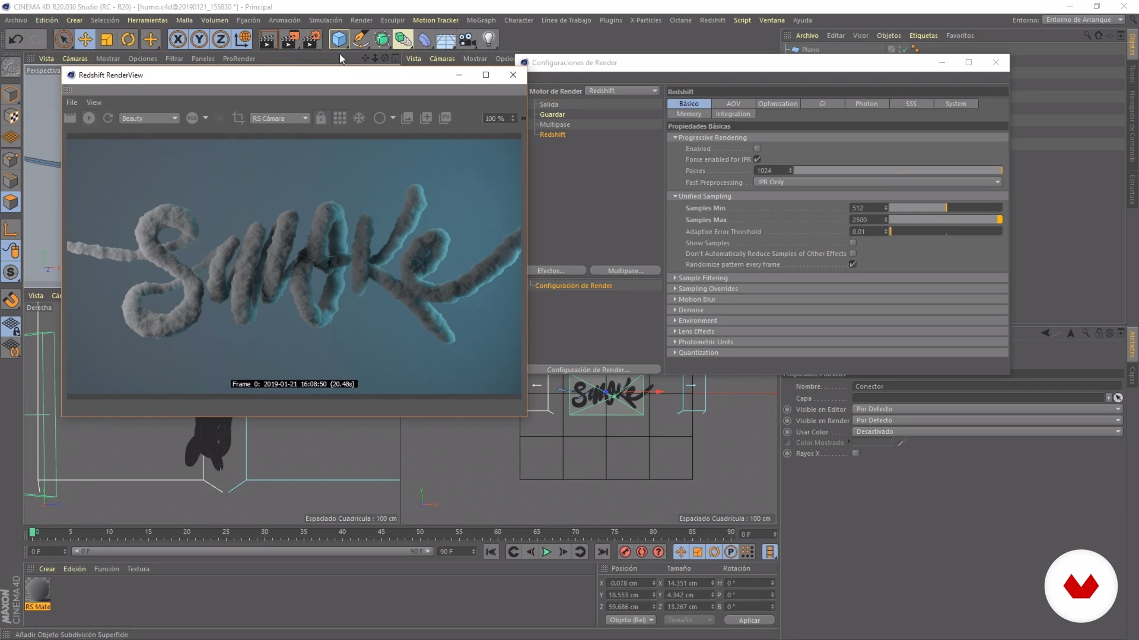Adjust the Passes slider
Viewport: 1139px width, 640px height.
pyautogui.click(x=898, y=171)
